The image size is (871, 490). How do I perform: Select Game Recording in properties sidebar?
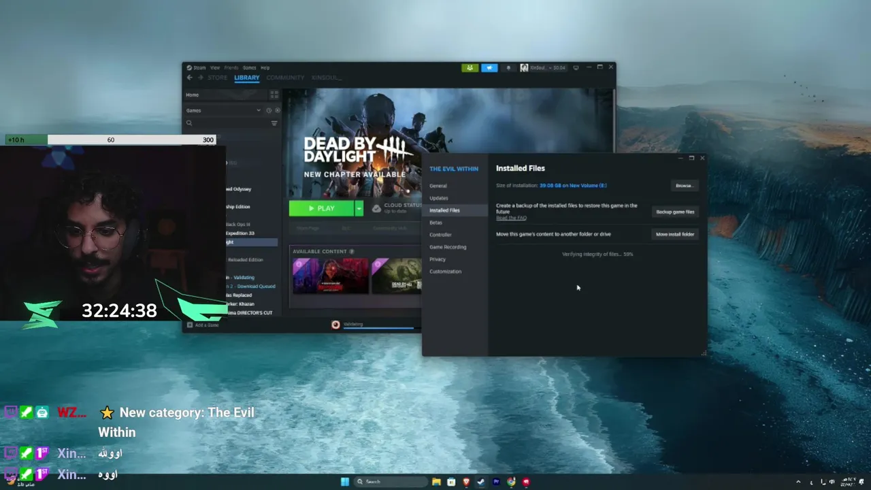448,247
